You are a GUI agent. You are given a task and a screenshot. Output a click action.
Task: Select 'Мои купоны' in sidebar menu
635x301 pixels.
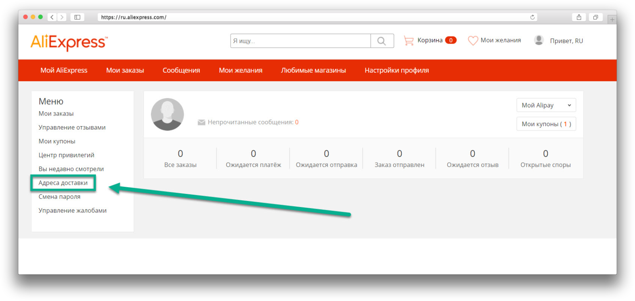pos(57,141)
